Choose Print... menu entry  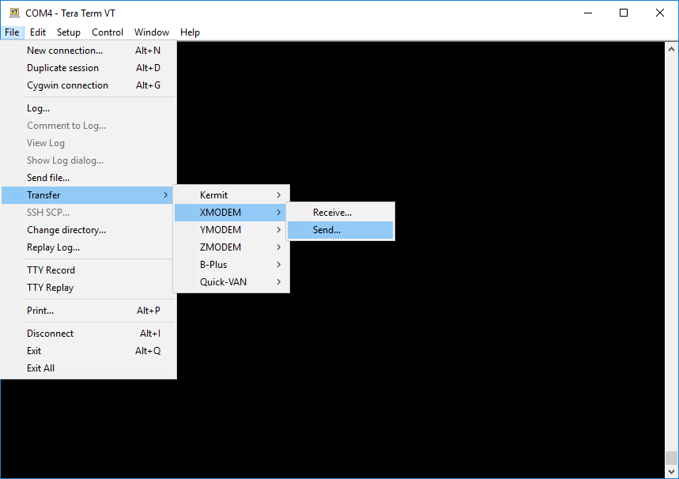point(89,311)
